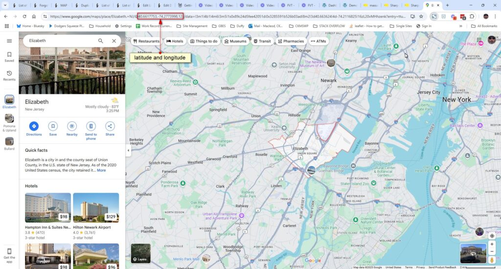Open the Terms link at map bottom

point(409,267)
